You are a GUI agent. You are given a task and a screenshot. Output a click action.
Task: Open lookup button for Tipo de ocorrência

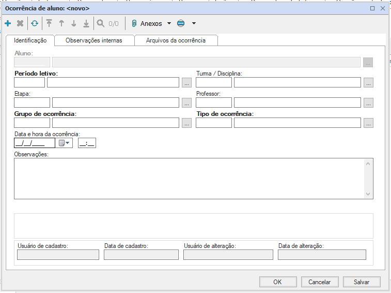[x=368, y=123]
